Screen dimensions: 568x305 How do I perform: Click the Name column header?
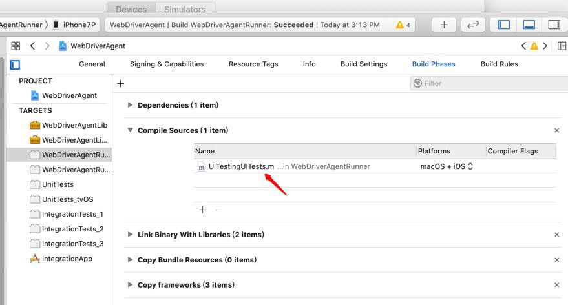click(x=305, y=151)
